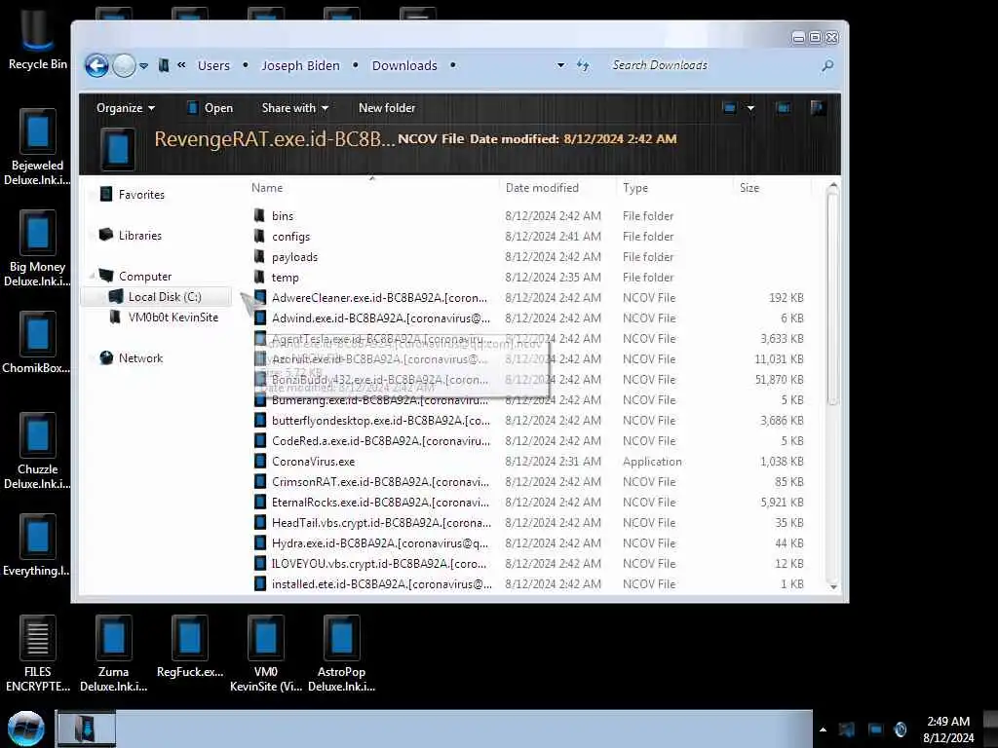The width and height of the screenshot is (998, 748).
Task: Select CoronaVirus.exe application
Action: click(x=313, y=461)
